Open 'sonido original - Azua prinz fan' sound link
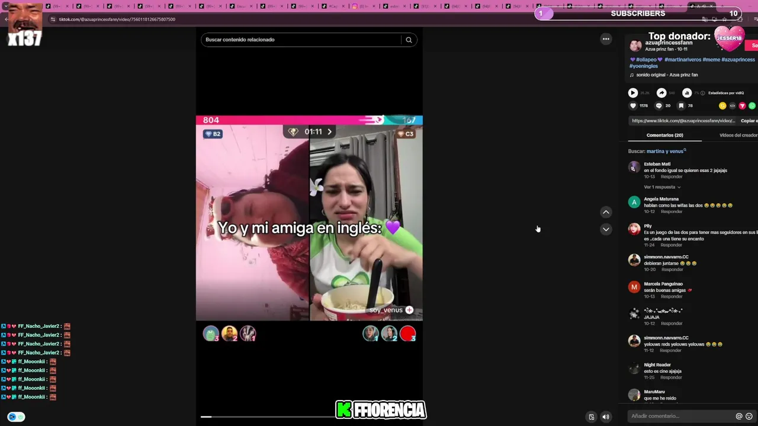The height and width of the screenshot is (426, 758). pyautogui.click(x=667, y=75)
